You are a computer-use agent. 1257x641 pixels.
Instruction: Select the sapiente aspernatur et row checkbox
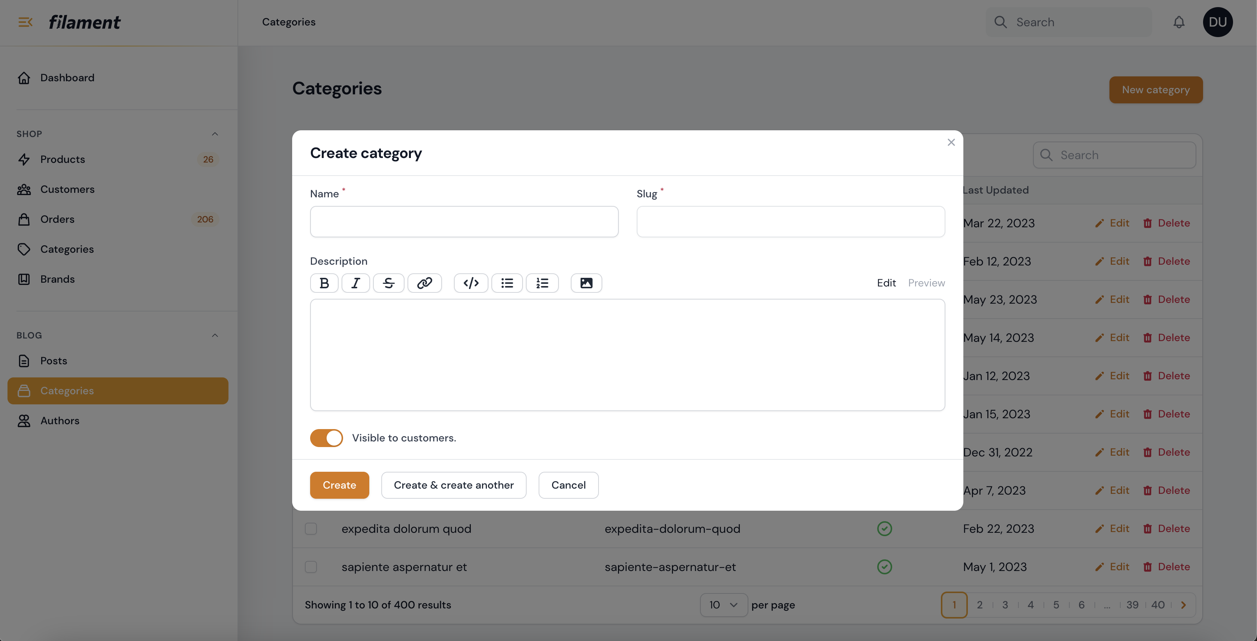pyautogui.click(x=311, y=567)
